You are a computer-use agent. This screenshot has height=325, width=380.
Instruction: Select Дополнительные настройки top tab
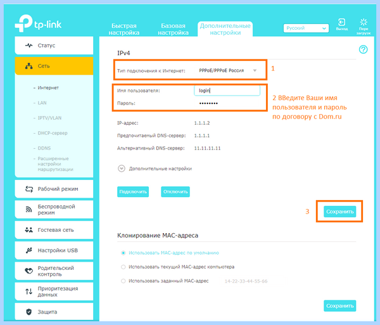coord(225,29)
